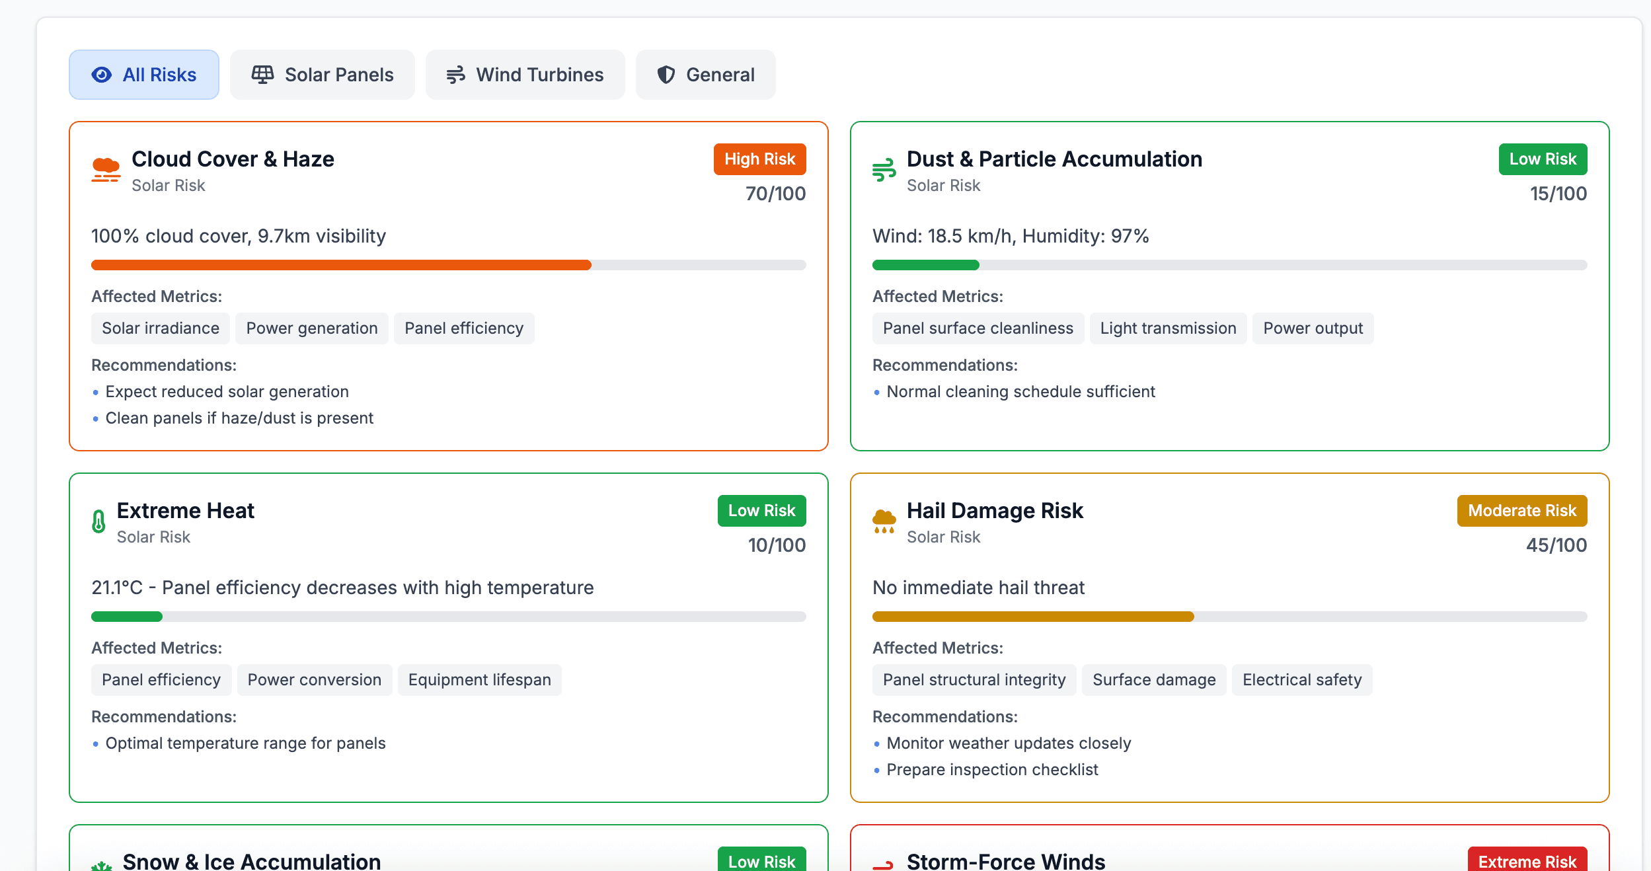Click the Moderate Risk badge
Screen dimensions: 1651x871
click(1523, 511)
